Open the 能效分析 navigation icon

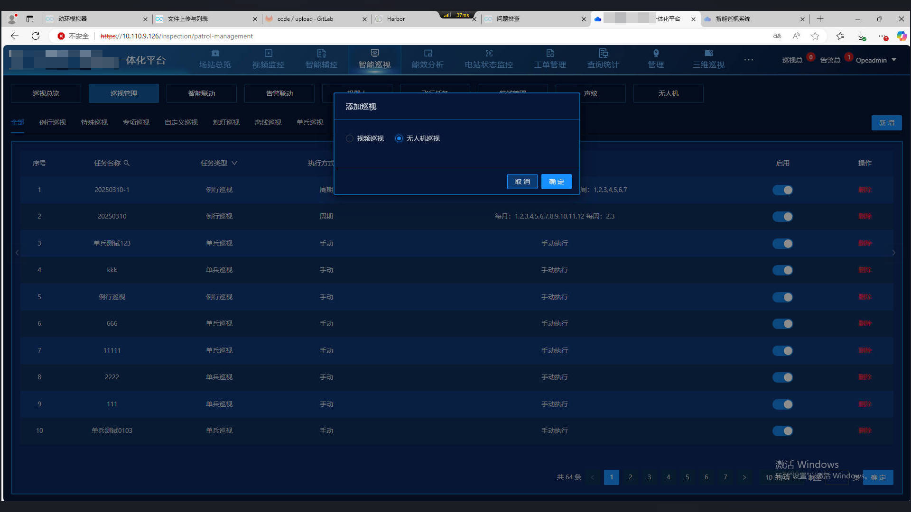pyautogui.click(x=428, y=54)
